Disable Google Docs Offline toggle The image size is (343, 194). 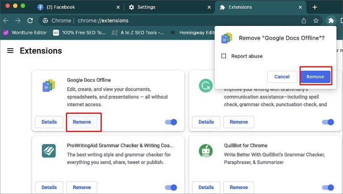point(171,122)
